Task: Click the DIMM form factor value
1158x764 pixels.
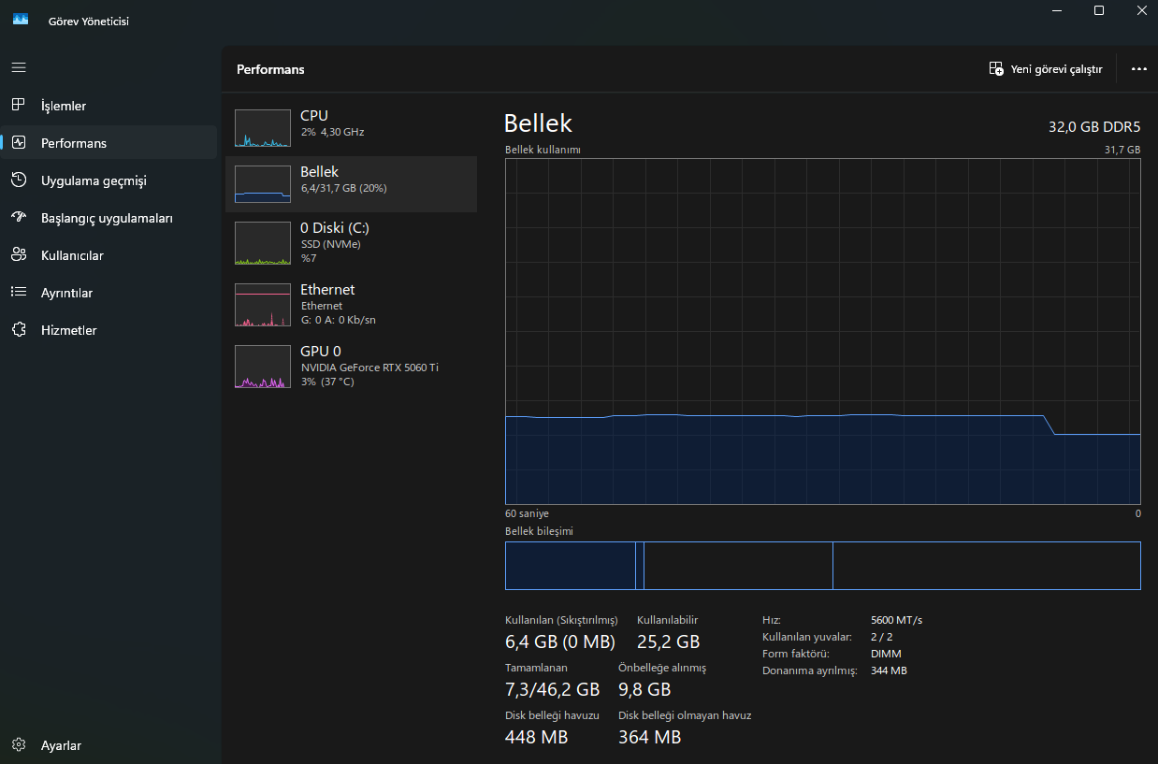Action: pyautogui.click(x=886, y=654)
